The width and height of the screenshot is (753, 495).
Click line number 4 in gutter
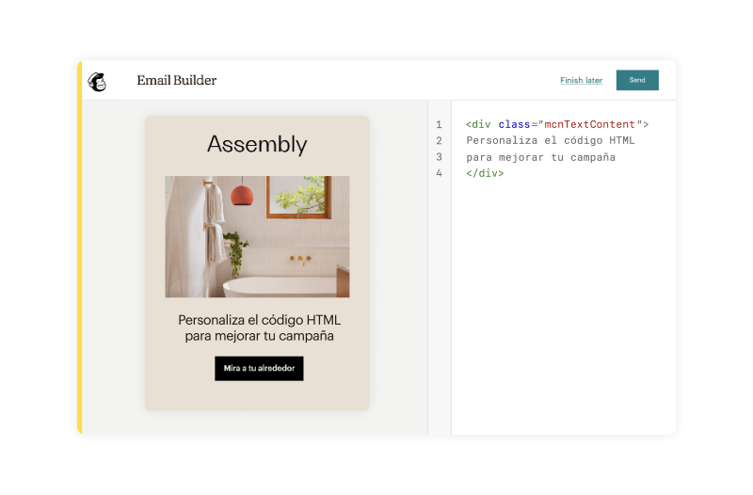pyautogui.click(x=439, y=173)
